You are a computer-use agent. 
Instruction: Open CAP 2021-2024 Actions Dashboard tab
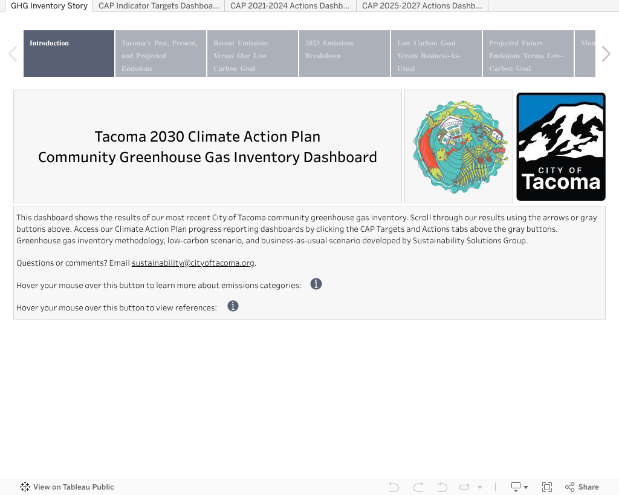[x=290, y=6]
